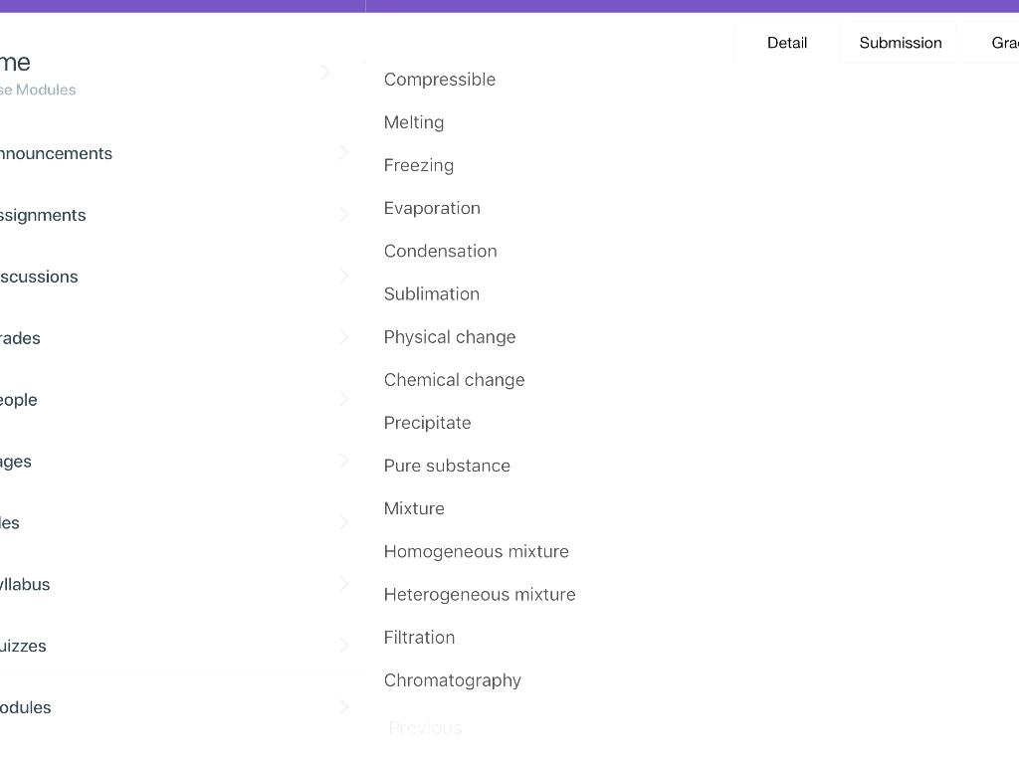
Task: Click the Precipitate term
Action: coord(427,423)
